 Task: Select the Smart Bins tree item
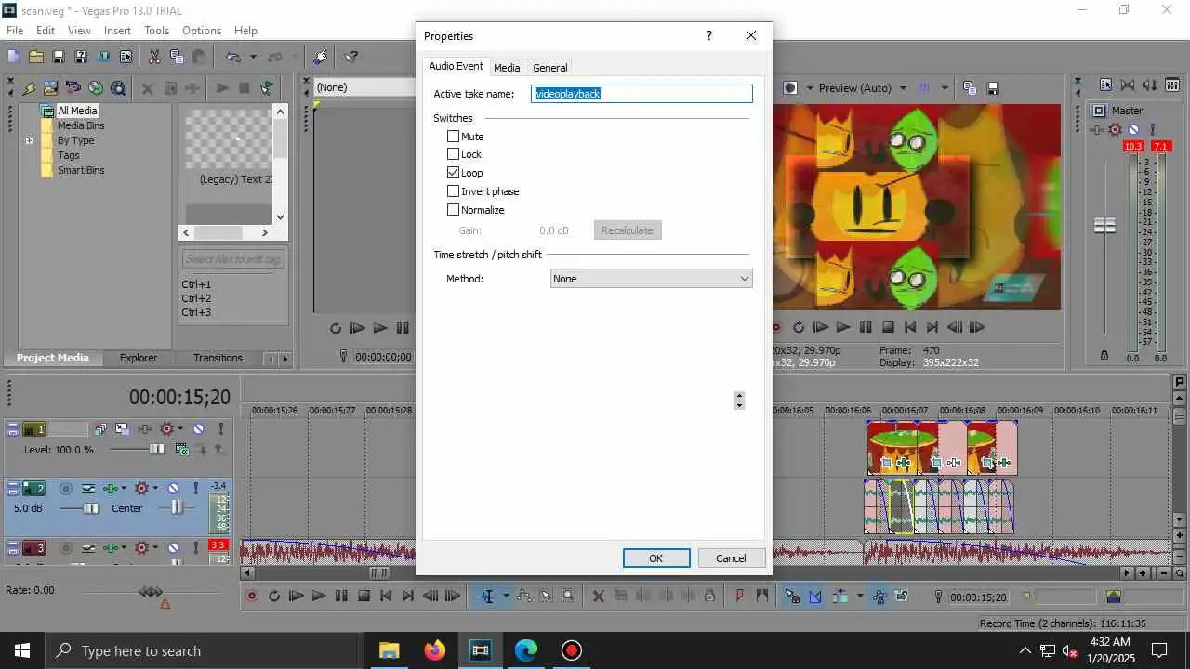click(x=81, y=171)
